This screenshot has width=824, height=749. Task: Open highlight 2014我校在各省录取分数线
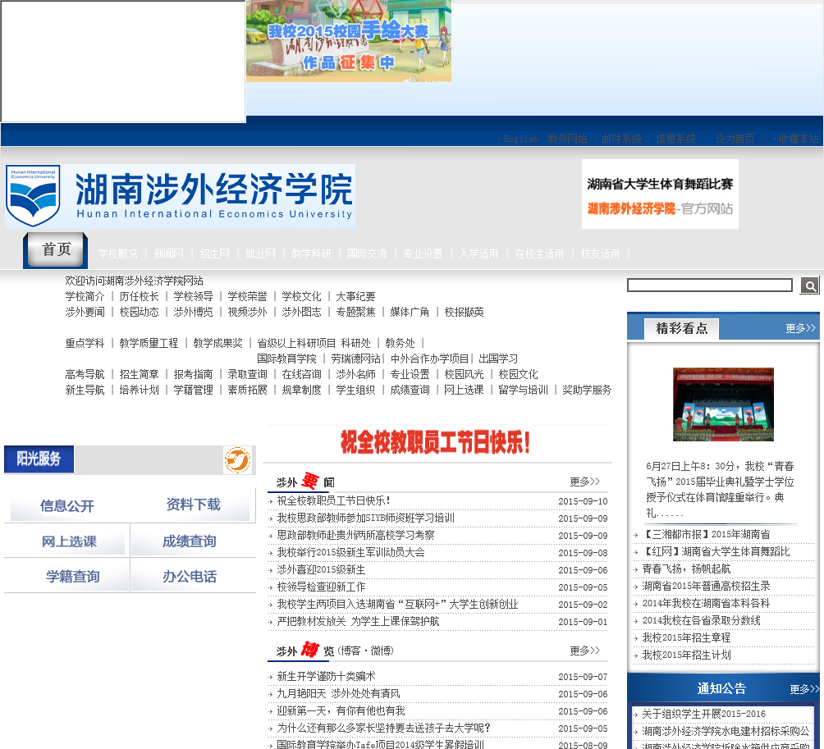tap(701, 620)
